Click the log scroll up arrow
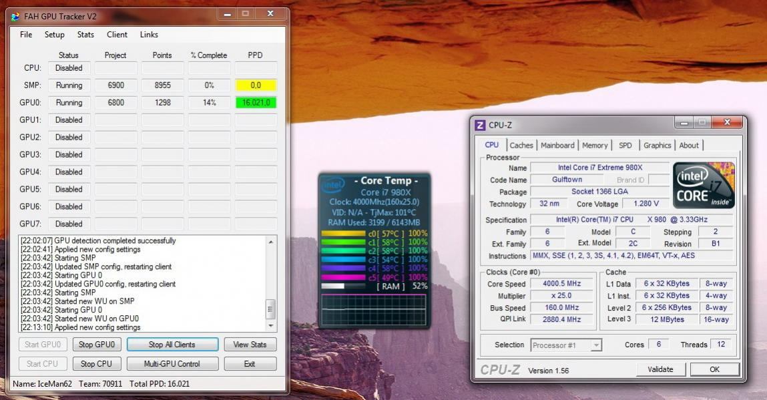This screenshot has height=400, width=767. coord(270,241)
